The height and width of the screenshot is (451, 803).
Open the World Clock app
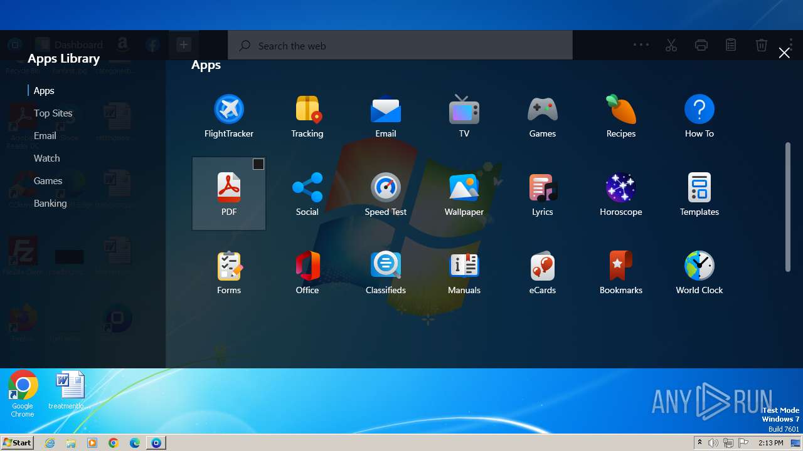pyautogui.click(x=699, y=272)
